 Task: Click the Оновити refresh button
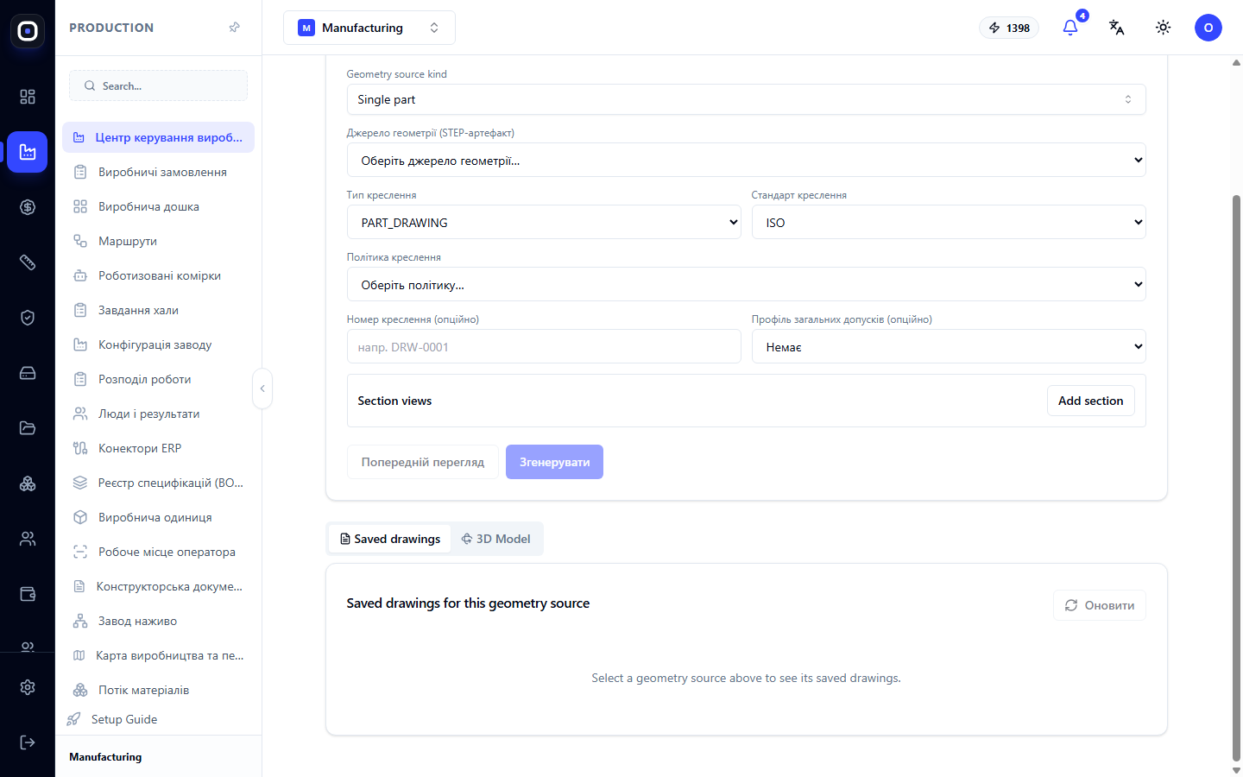coord(1100,605)
